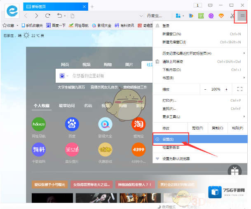This screenshot has height=209, width=251.
Task: Click the 你想看的这里都有 search input field
Action: pos(107,76)
